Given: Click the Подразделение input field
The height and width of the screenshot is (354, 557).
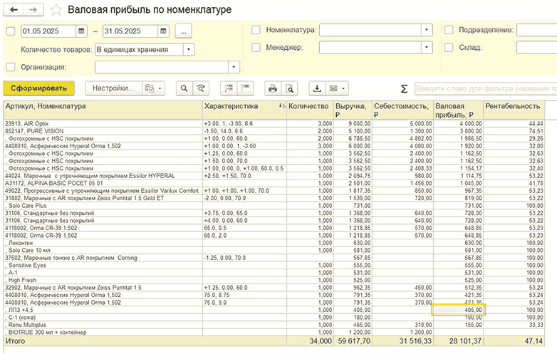Looking at the screenshot, I should (x=536, y=30).
